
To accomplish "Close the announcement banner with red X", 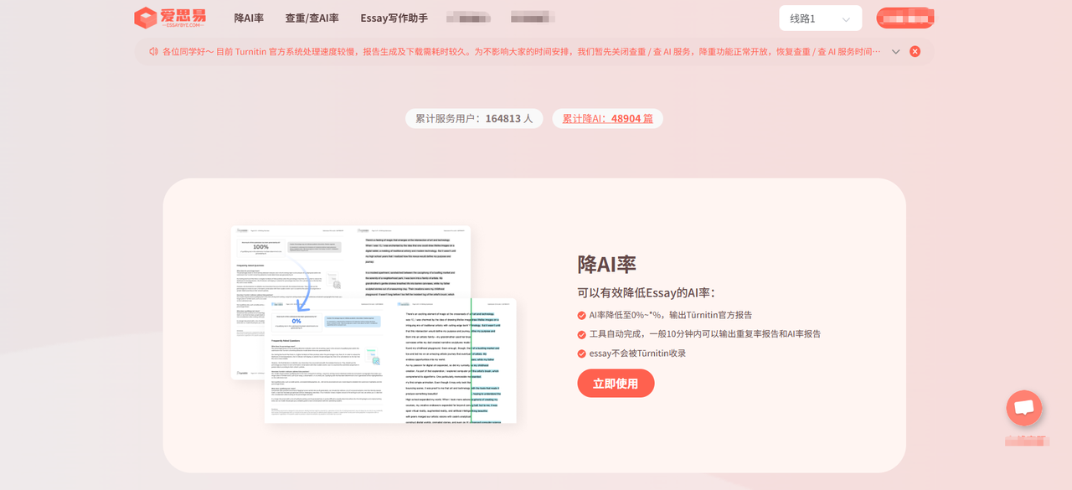I will tap(915, 51).
